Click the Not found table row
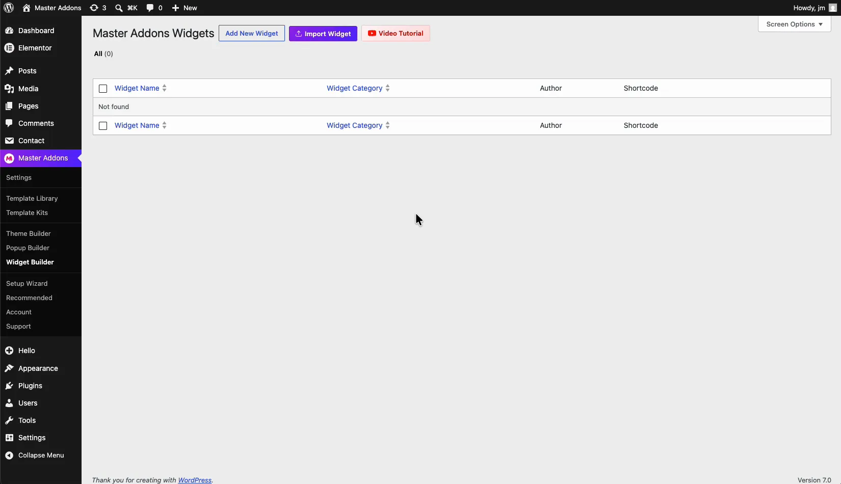 pos(462,106)
